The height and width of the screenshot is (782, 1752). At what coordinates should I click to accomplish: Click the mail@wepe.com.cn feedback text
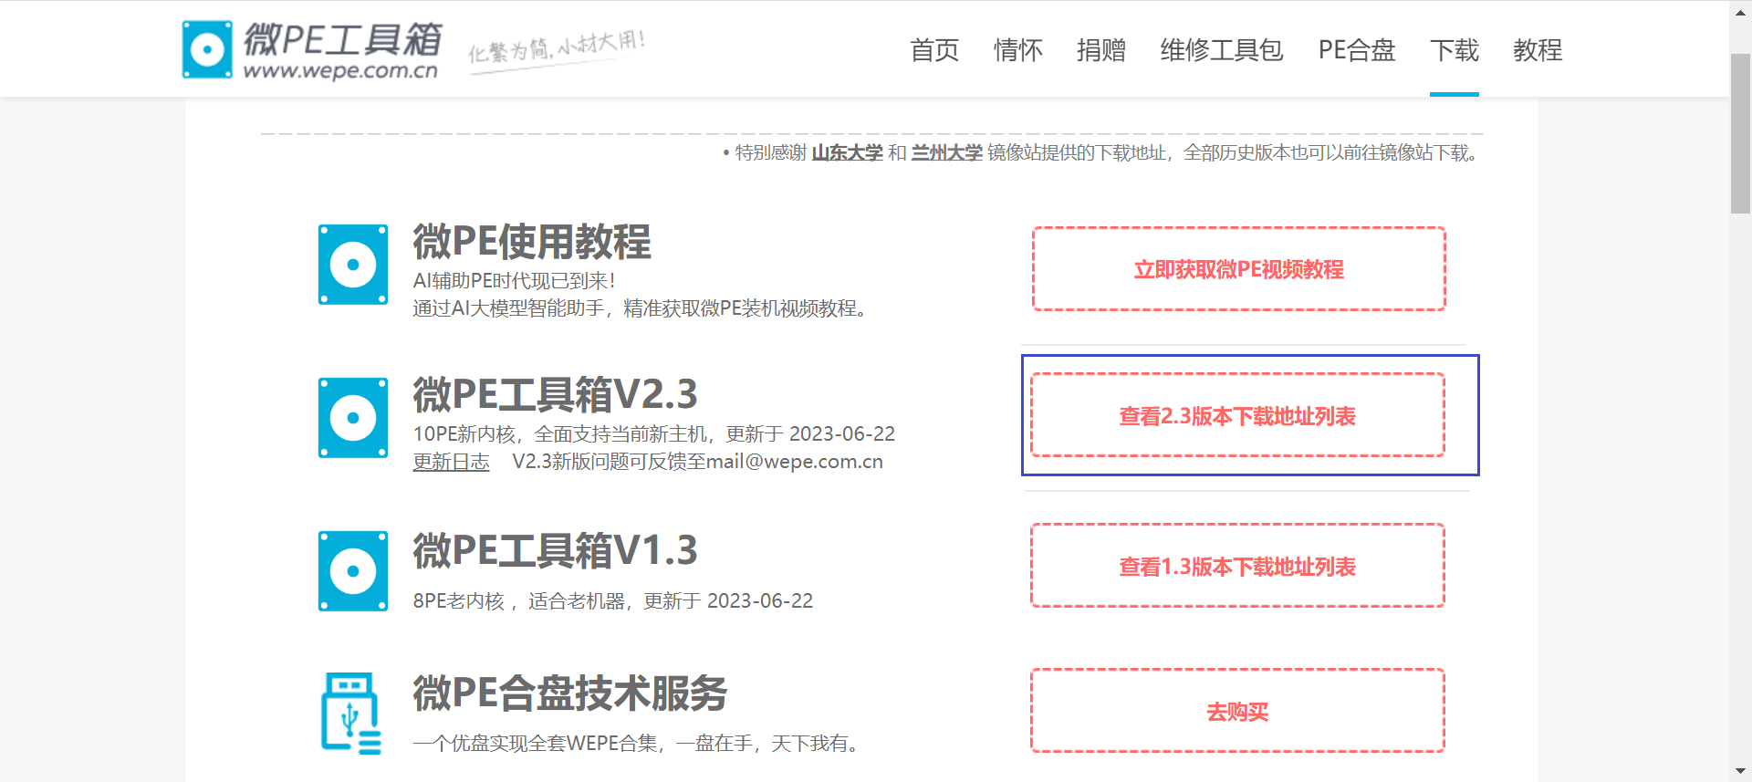coord(795,462)
